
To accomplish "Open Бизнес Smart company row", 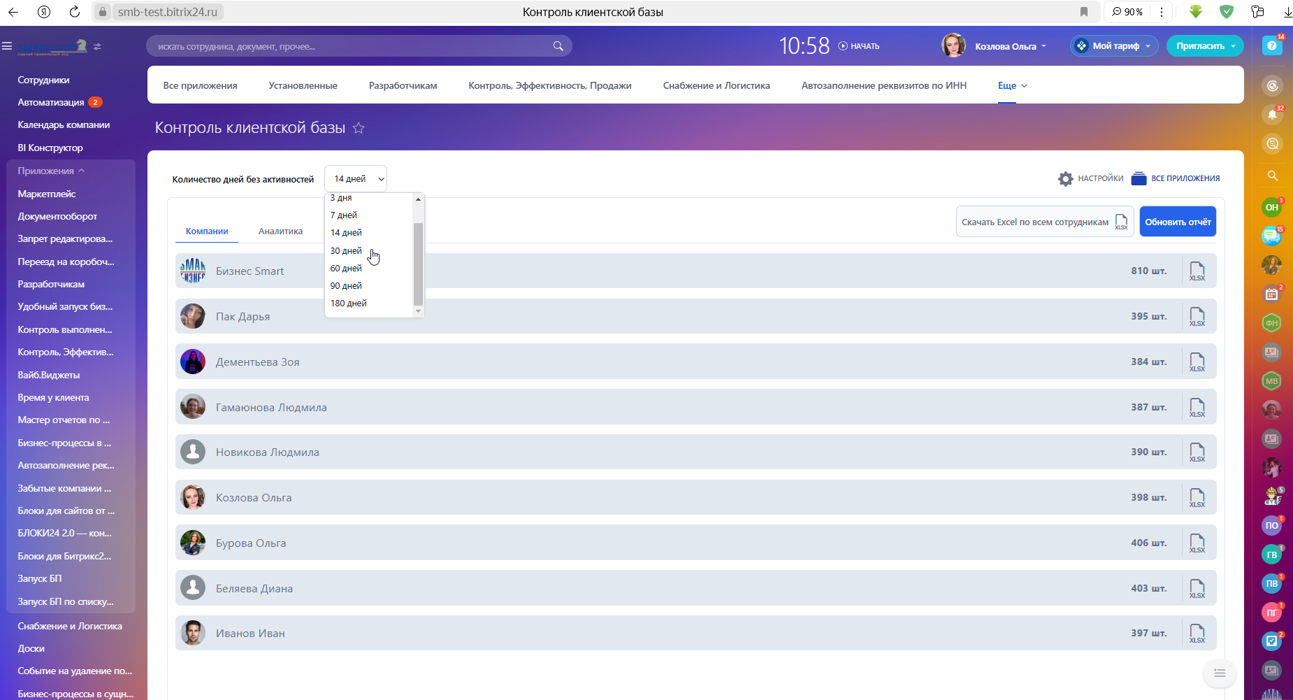I will [x=695, y=271].
